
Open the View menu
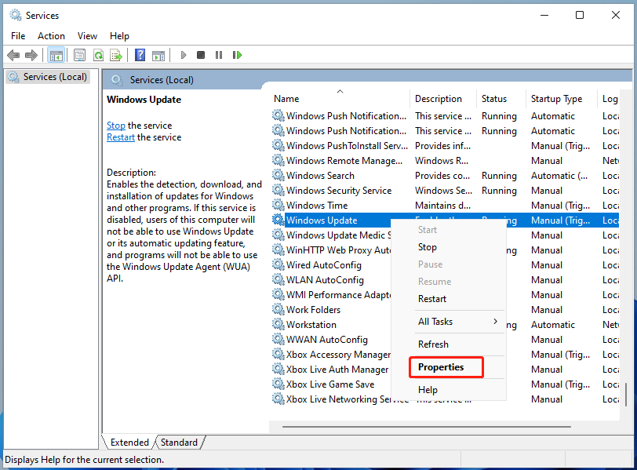[87, 36]
